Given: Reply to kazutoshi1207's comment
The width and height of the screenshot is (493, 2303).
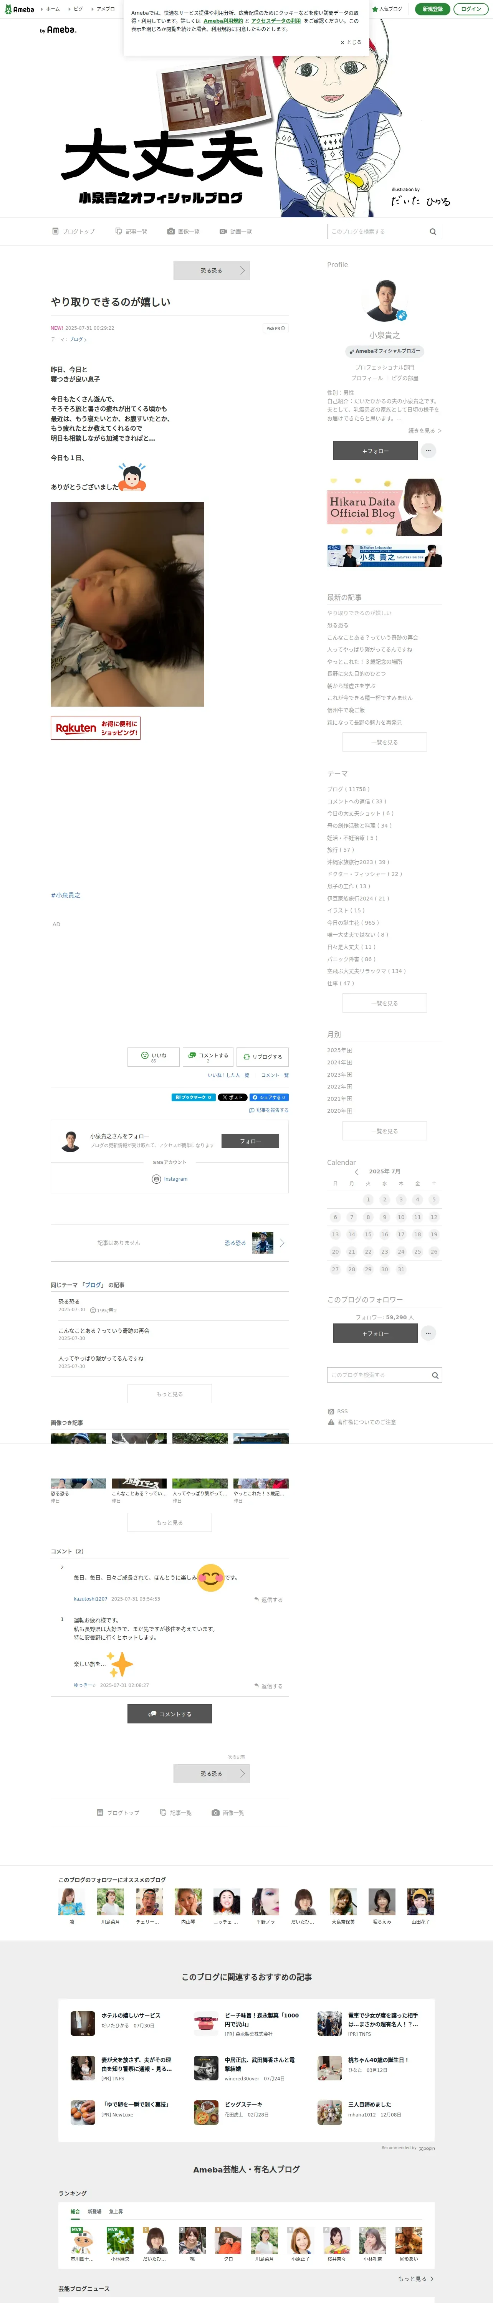Looking at the screenshot, I should click(268, 1599).
